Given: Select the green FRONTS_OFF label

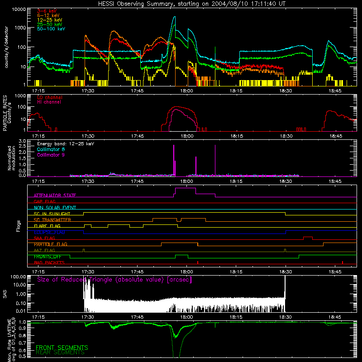Looking at the screenshot, I should [x=48, y=257].
